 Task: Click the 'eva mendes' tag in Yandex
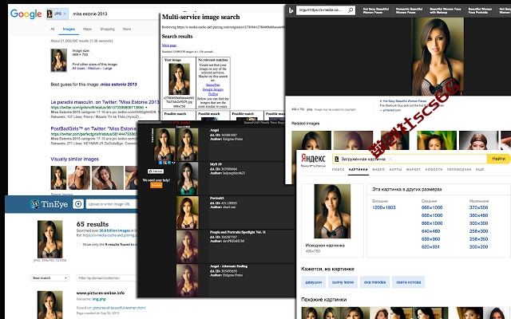click(x=374, y=282)
